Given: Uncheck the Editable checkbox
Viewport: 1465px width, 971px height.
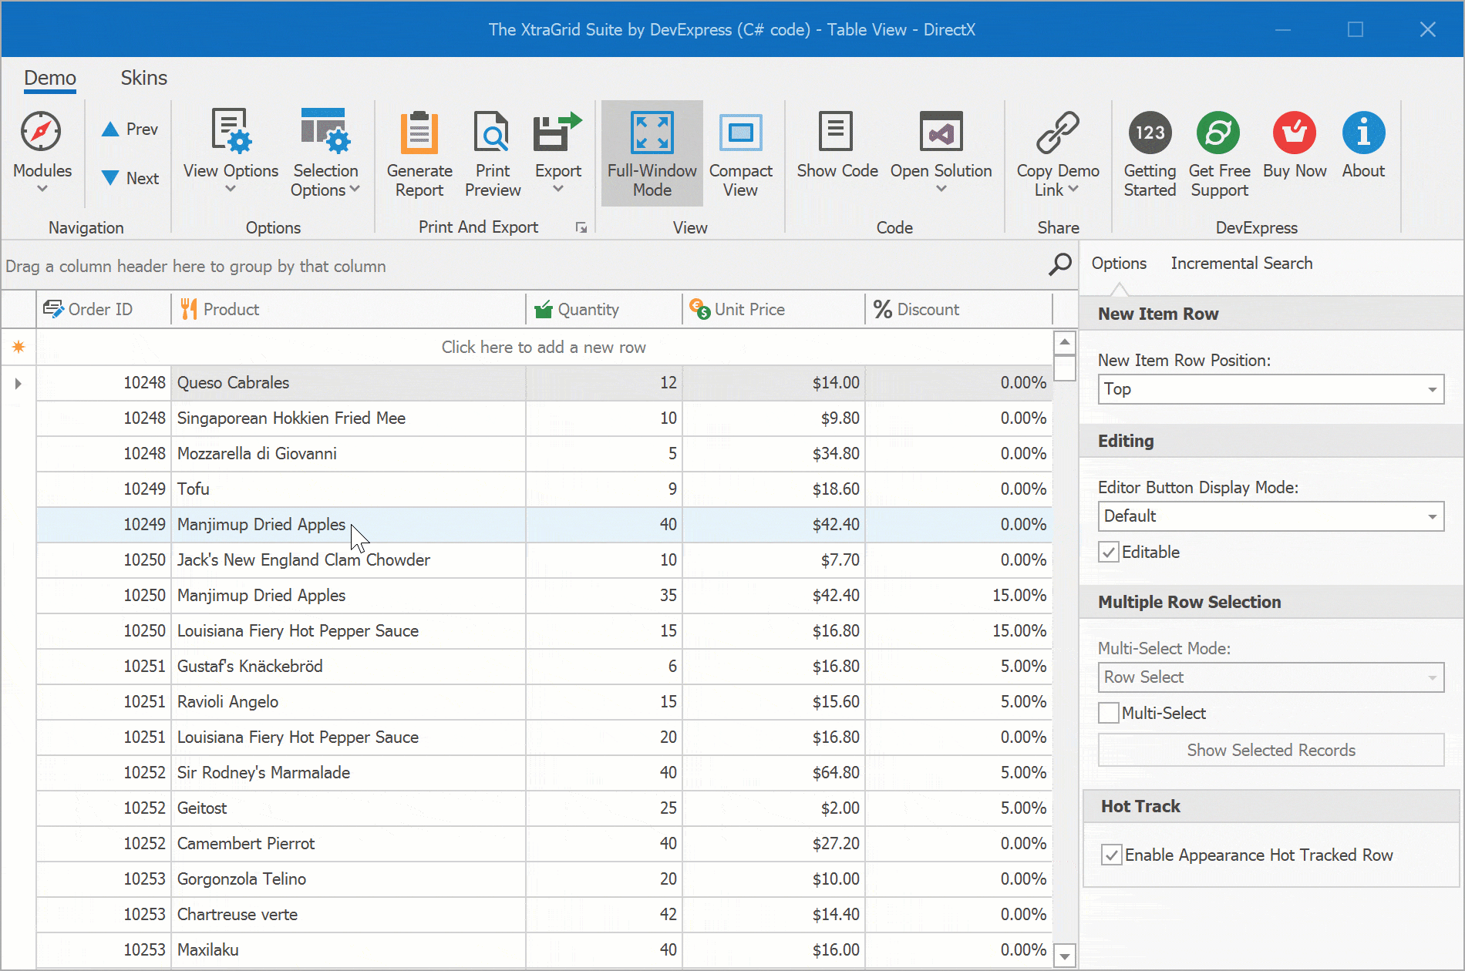Looking at the screenshot, I should click(1109, 552).
